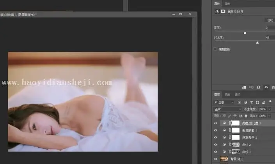Open the 正常 blend mode dropdown

click(227, 109)
